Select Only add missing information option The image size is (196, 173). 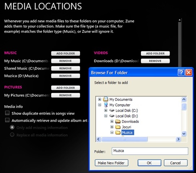(x=12, y=127)
